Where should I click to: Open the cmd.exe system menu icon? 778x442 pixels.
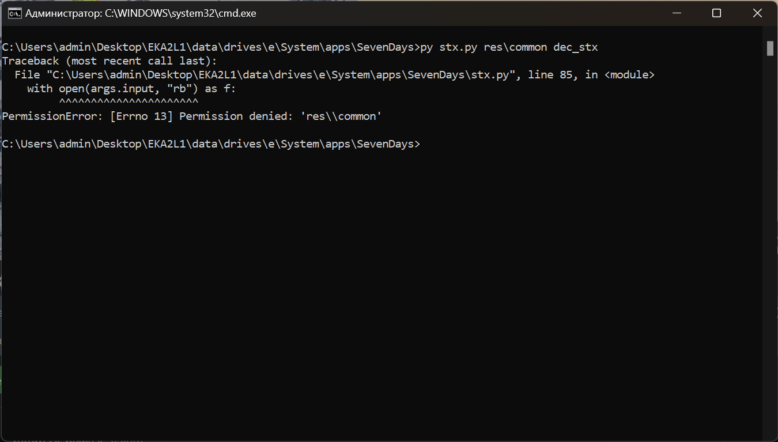tap(13, 13)
